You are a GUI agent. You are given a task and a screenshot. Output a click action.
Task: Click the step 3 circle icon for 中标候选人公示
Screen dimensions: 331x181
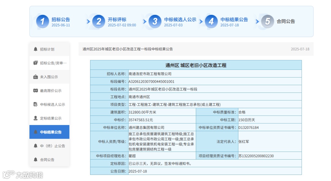click(155, 21)
